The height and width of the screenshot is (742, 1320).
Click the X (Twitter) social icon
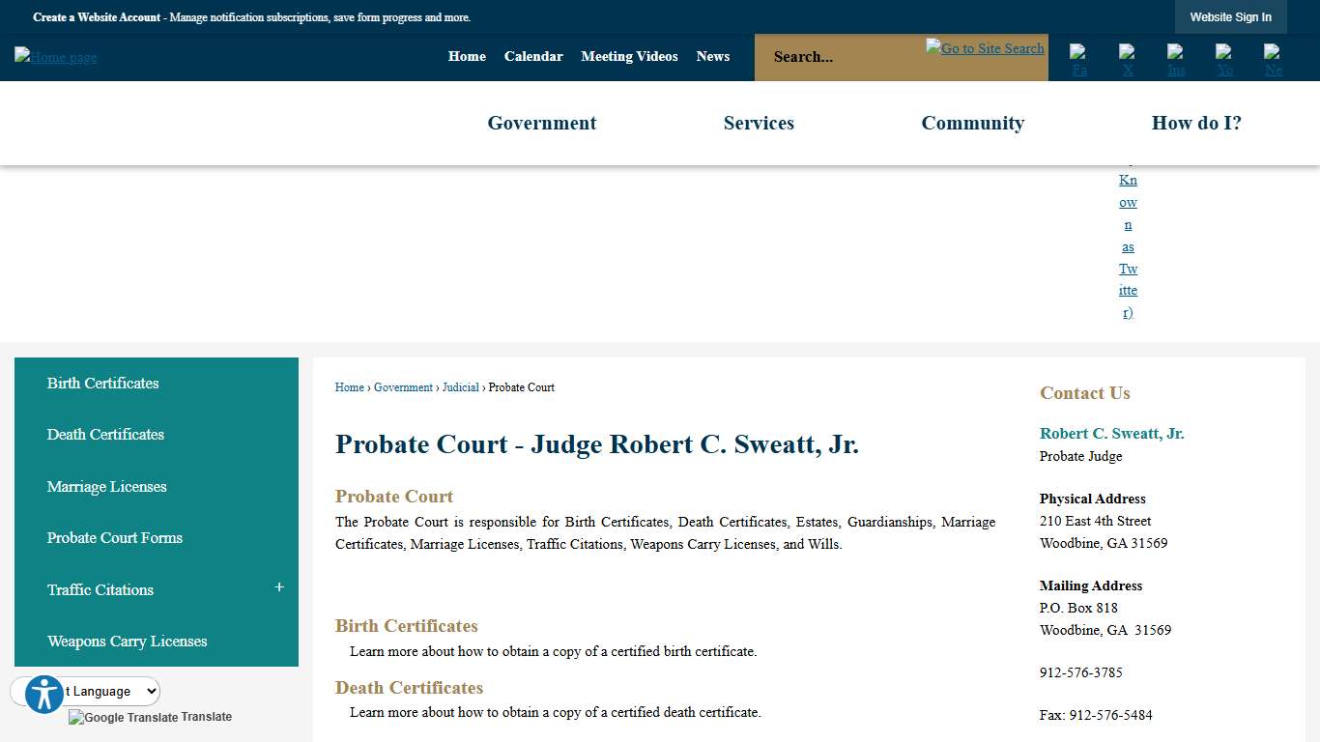pyautogui.click(x=1127, y=60)
